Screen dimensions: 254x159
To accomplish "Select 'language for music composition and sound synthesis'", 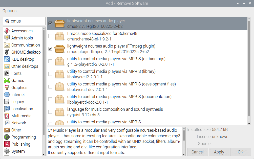I will 115,109.
